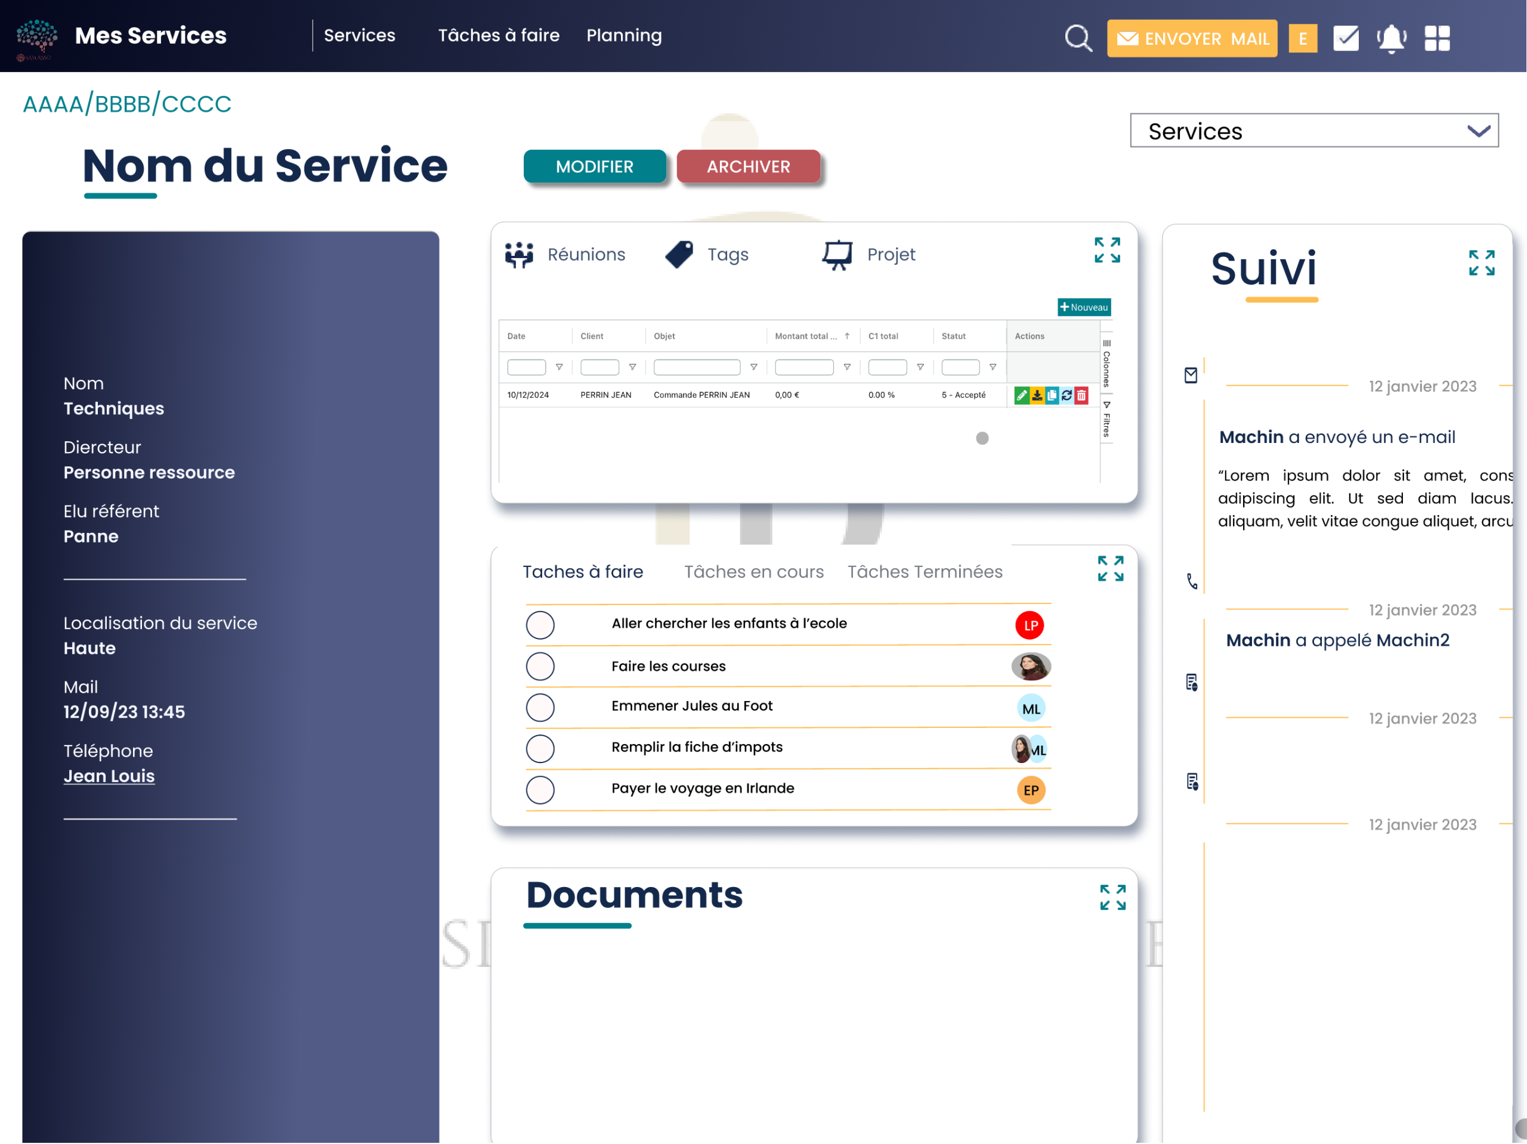Viewport: 1527px width, 1144px height.
Task: Click the Statut filter input field
Action: point(960,367)
